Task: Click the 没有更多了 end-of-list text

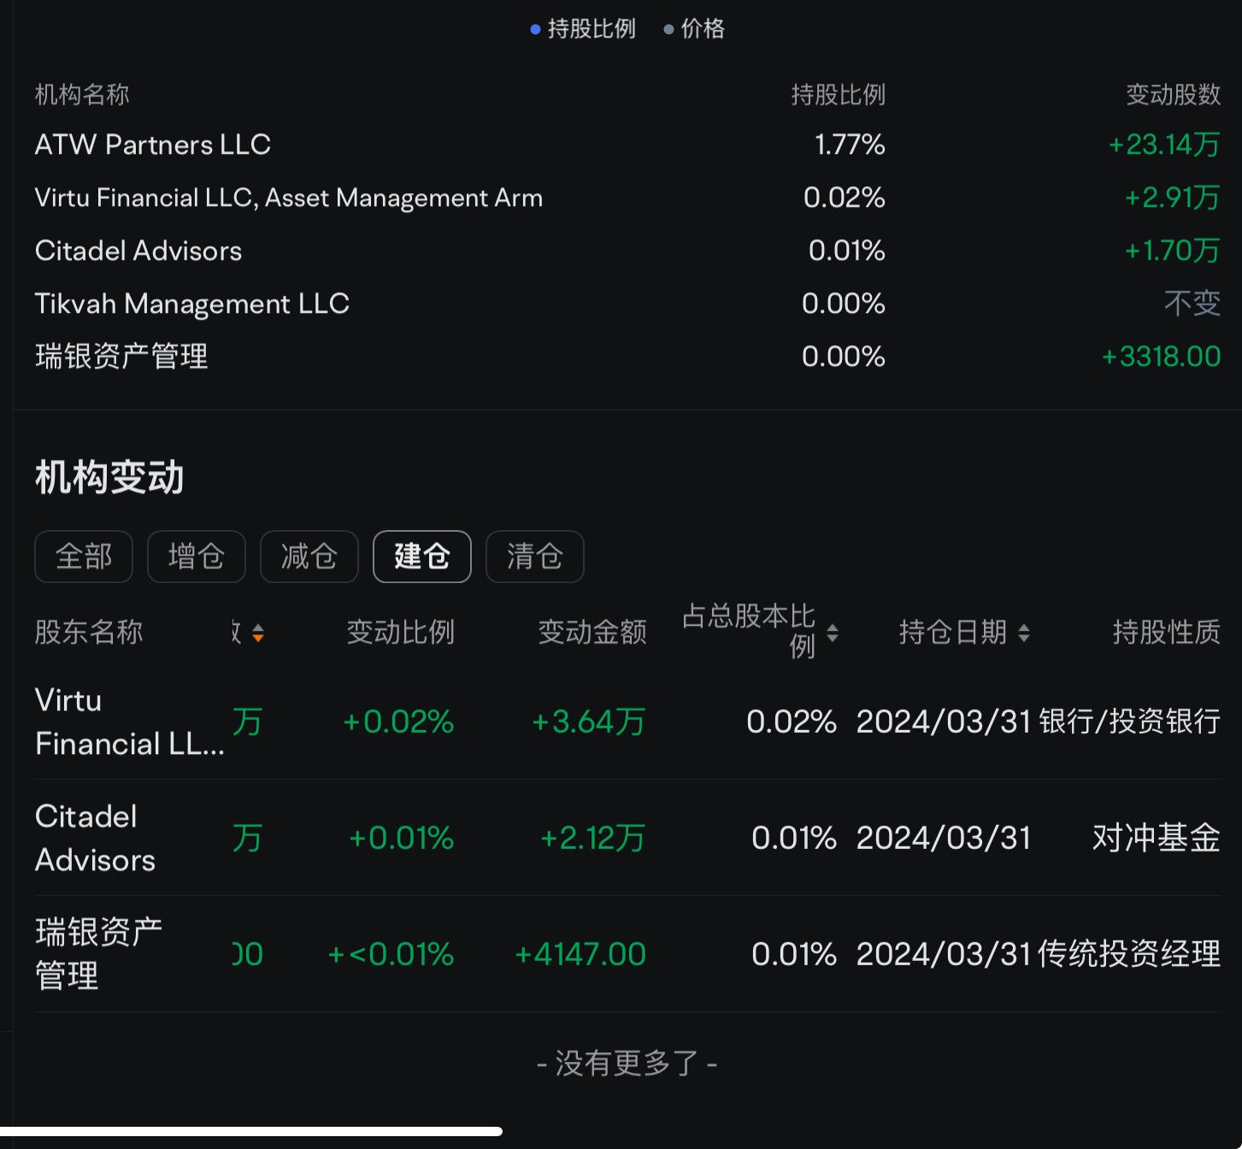Action: point(627,1064)
